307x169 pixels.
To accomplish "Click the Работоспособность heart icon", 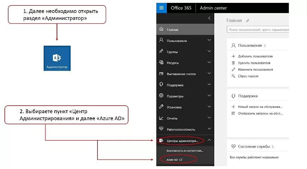I will 161,129.
